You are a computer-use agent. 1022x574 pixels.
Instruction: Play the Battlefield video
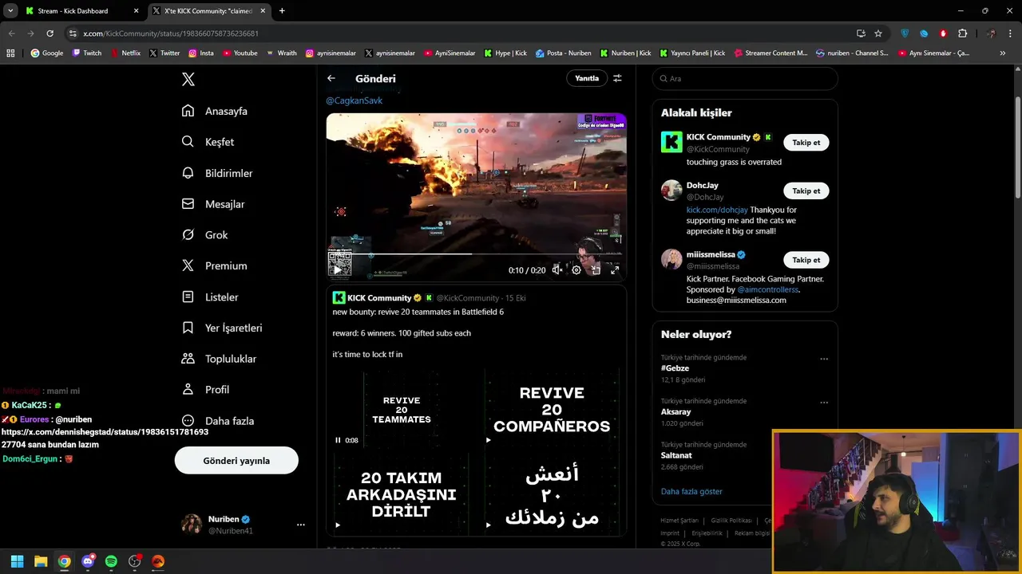(337, 270)
